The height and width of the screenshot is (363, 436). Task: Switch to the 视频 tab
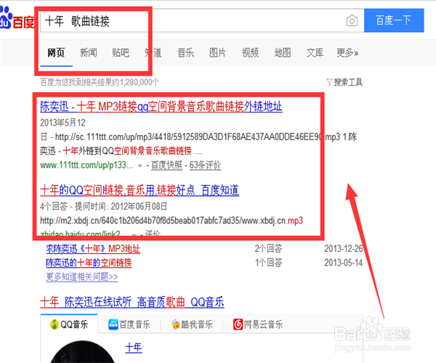250,52
